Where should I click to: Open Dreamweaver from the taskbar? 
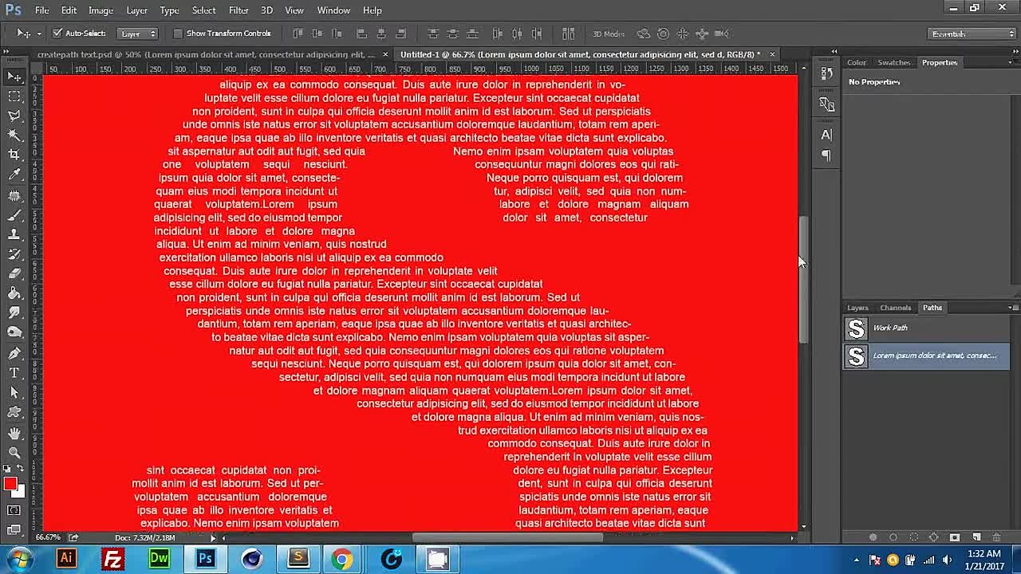click(x=159, y=559)
